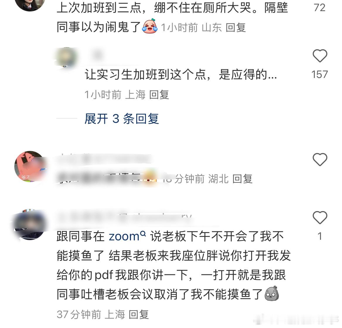The image size is (342, 328).
Task: Select the comment text 让实习生加班到这个点
Action: [145, 74]
